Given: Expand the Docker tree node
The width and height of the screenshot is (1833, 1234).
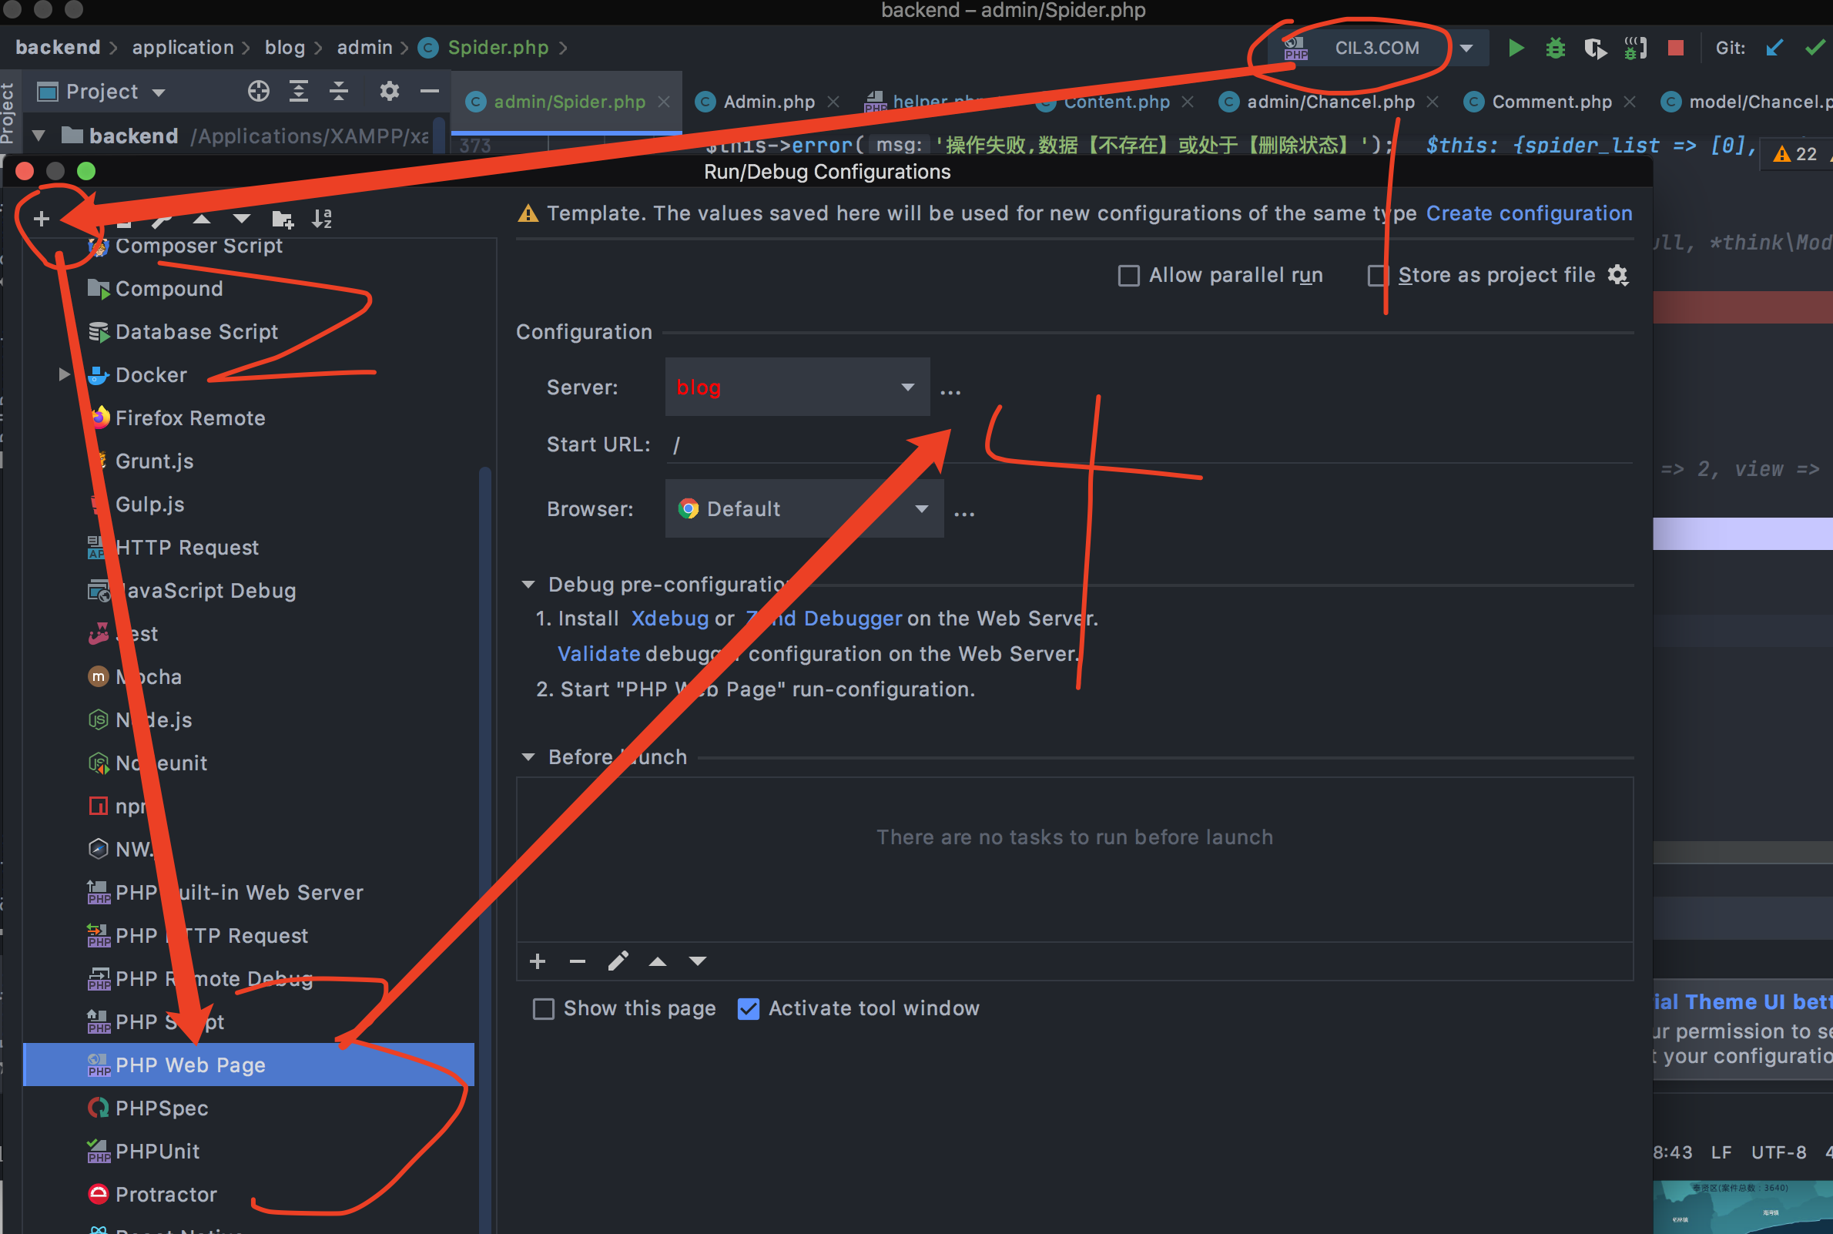Looking at the screenshot, I should (x=65, y=374).
